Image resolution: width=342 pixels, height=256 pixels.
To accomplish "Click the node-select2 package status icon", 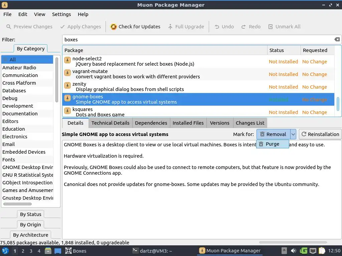I will pos(67,60).
